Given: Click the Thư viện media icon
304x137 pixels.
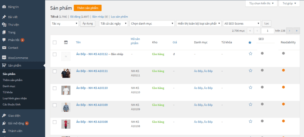Looking at the screenshot, I should click(4, 25).
